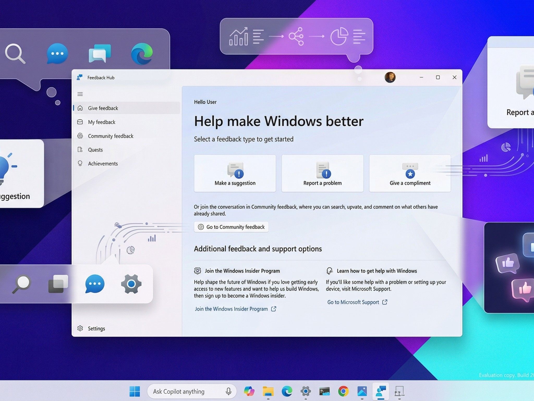
Task: Click the Help shape the future of Windows paragraph
Action: pyautogui.click(x=256, y=289)
